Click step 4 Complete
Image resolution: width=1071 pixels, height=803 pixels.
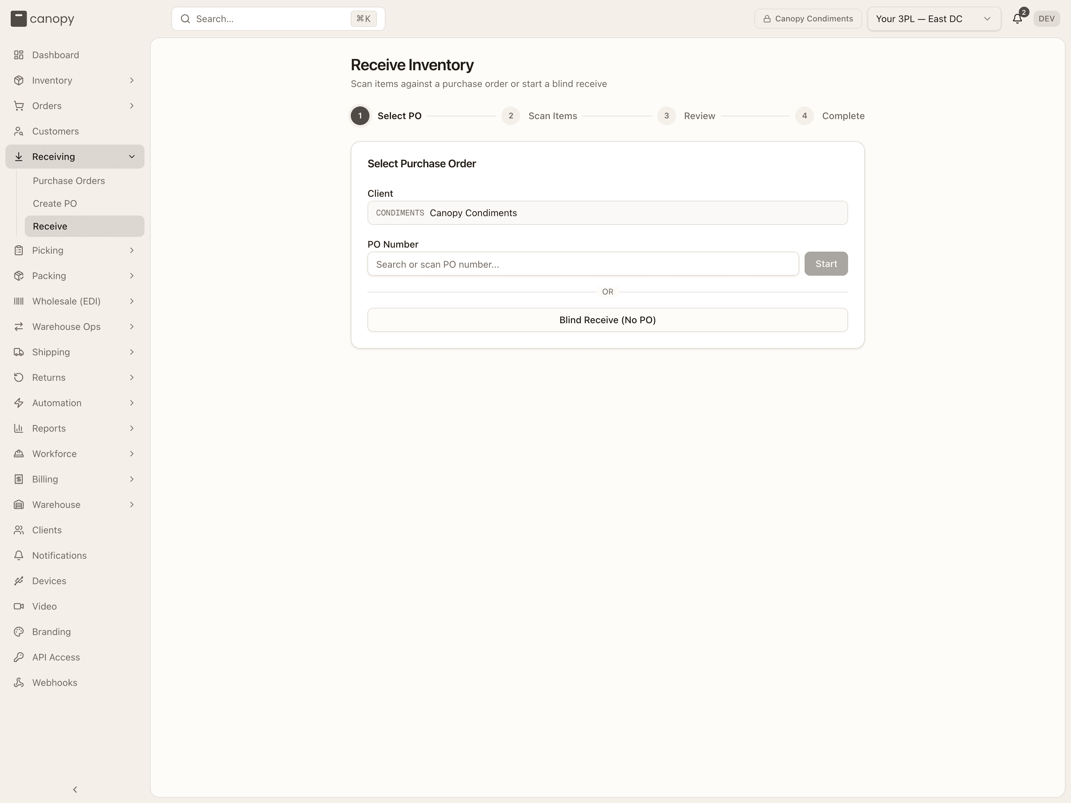[830, 116]
